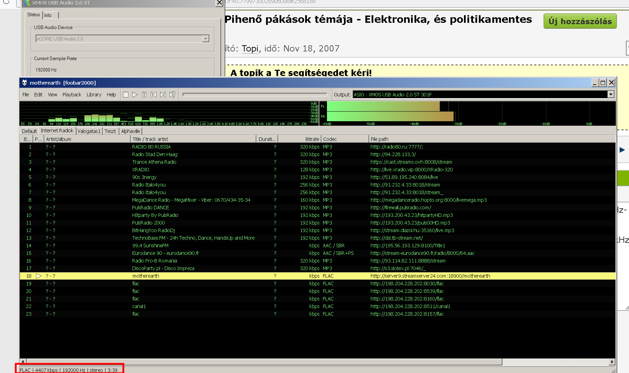
Task: Click the file path http://198.204.228.202:8030/flac
Action: tap(407, 284)
